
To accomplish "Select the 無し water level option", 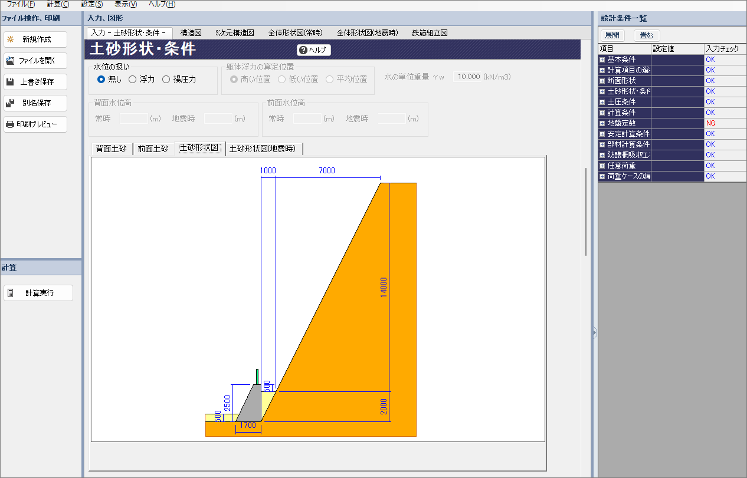I will tap(101, 79).
